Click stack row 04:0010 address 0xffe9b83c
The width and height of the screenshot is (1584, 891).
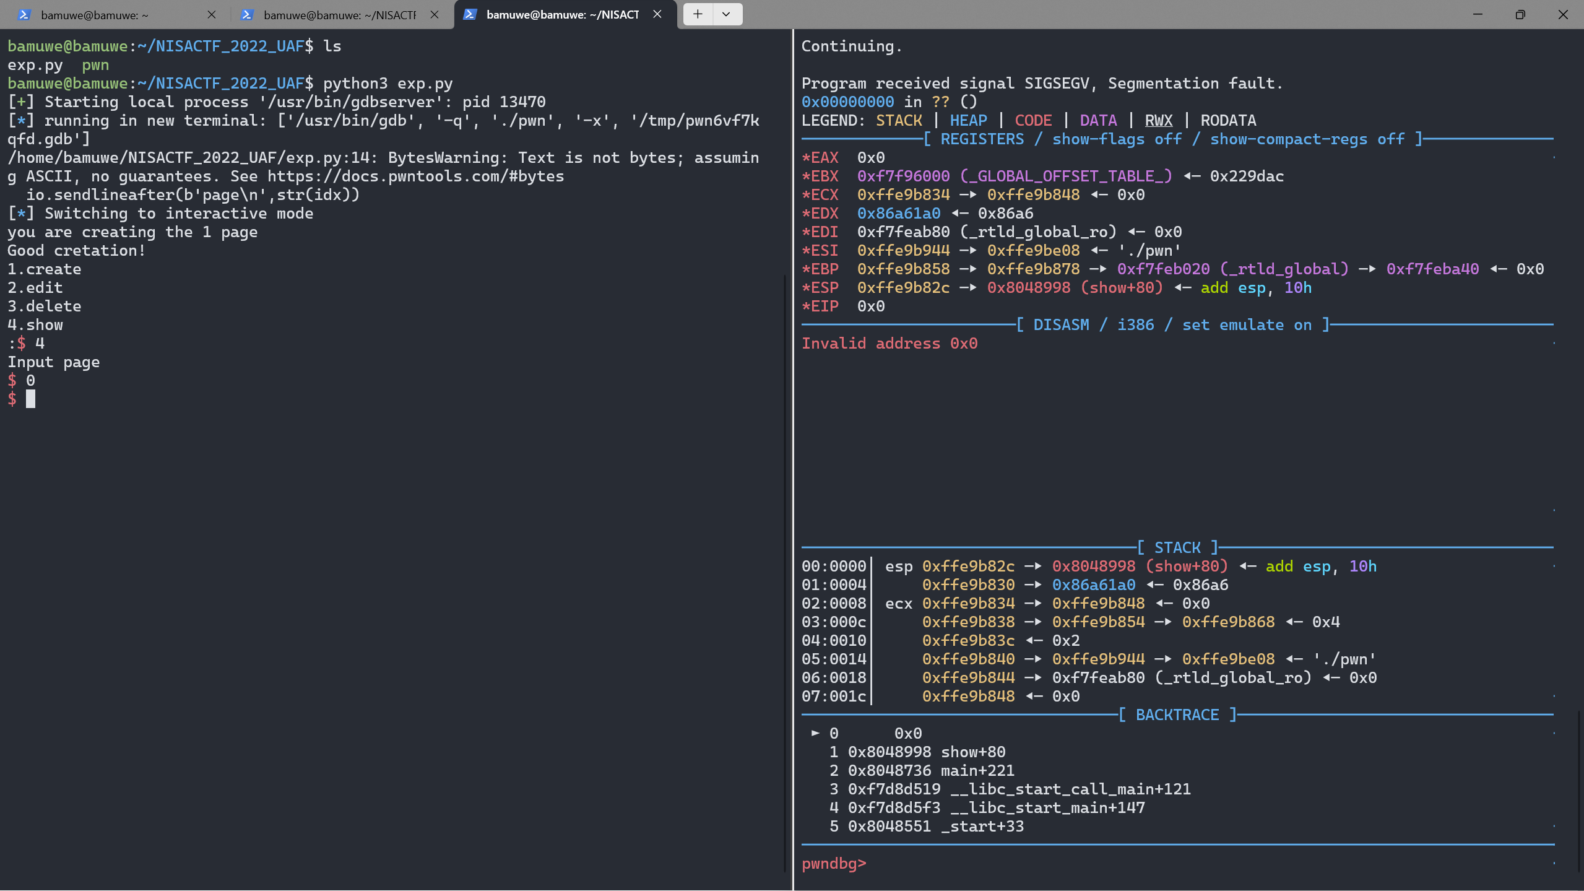point(969,641)
